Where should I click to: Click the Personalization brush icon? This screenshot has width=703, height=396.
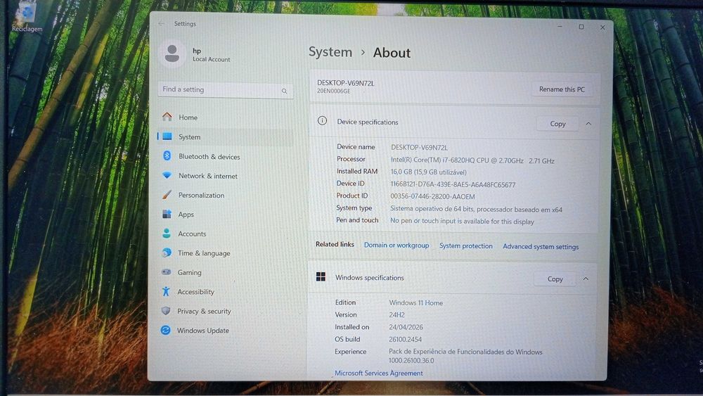(x=167, y=195)
